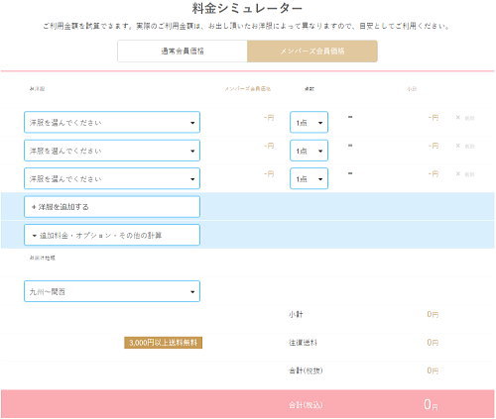Image resolution: width=496 pixels, height=419 pixels.
Task: Click 料金シミュレーター heading
Action: [x=247, y=9]
